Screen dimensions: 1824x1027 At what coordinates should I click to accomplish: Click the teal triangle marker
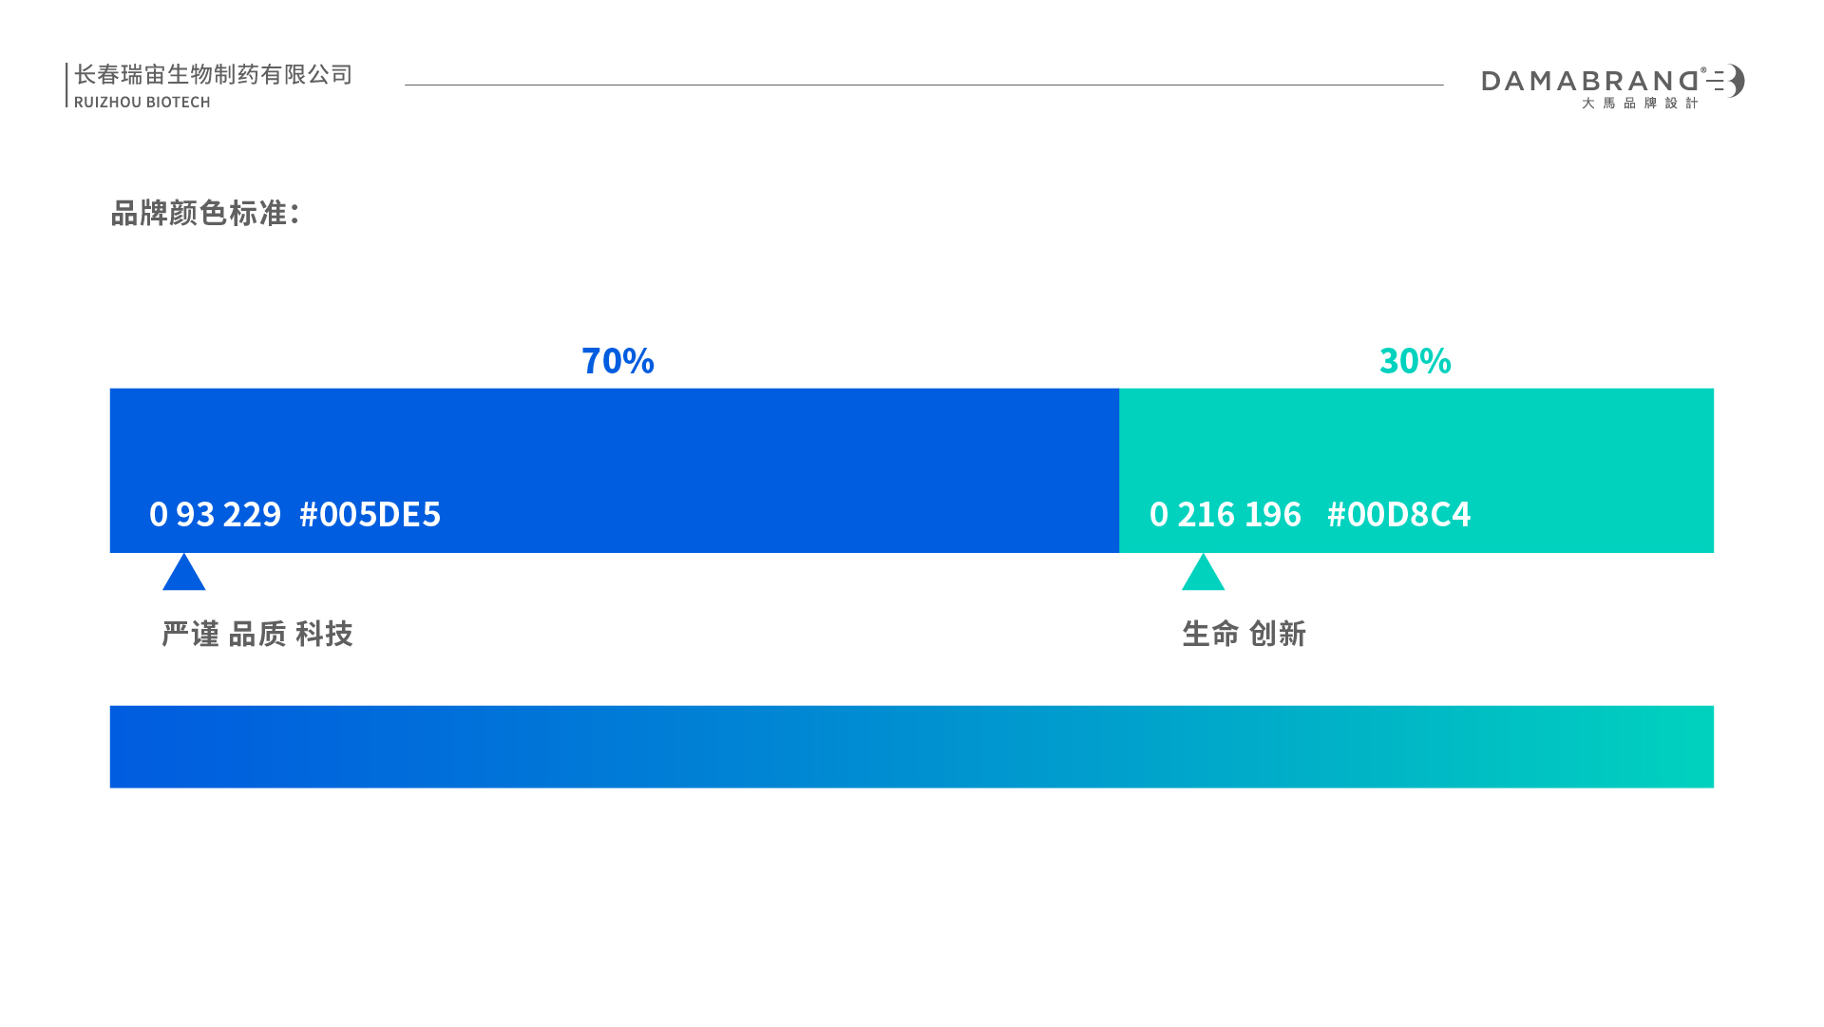point(1203,573)
